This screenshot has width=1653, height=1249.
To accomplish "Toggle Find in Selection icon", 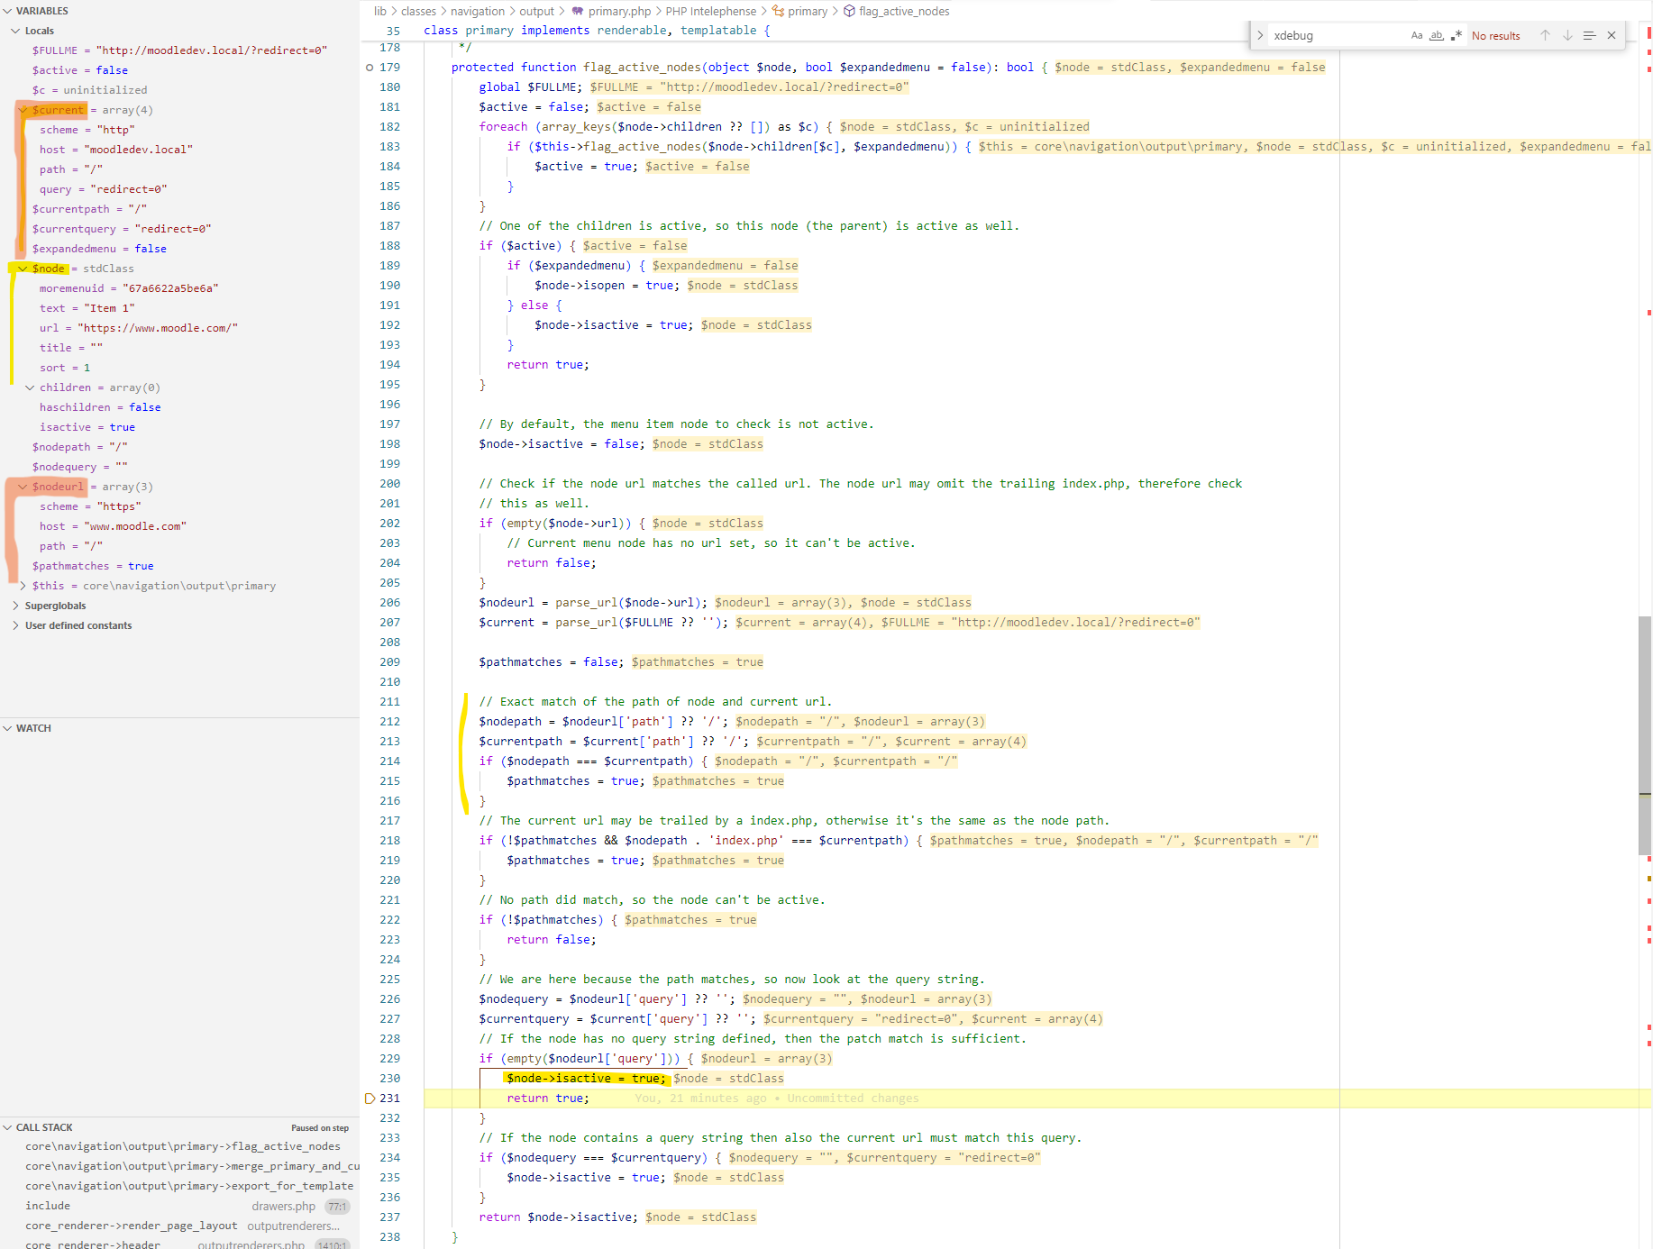I will 1589,35.
